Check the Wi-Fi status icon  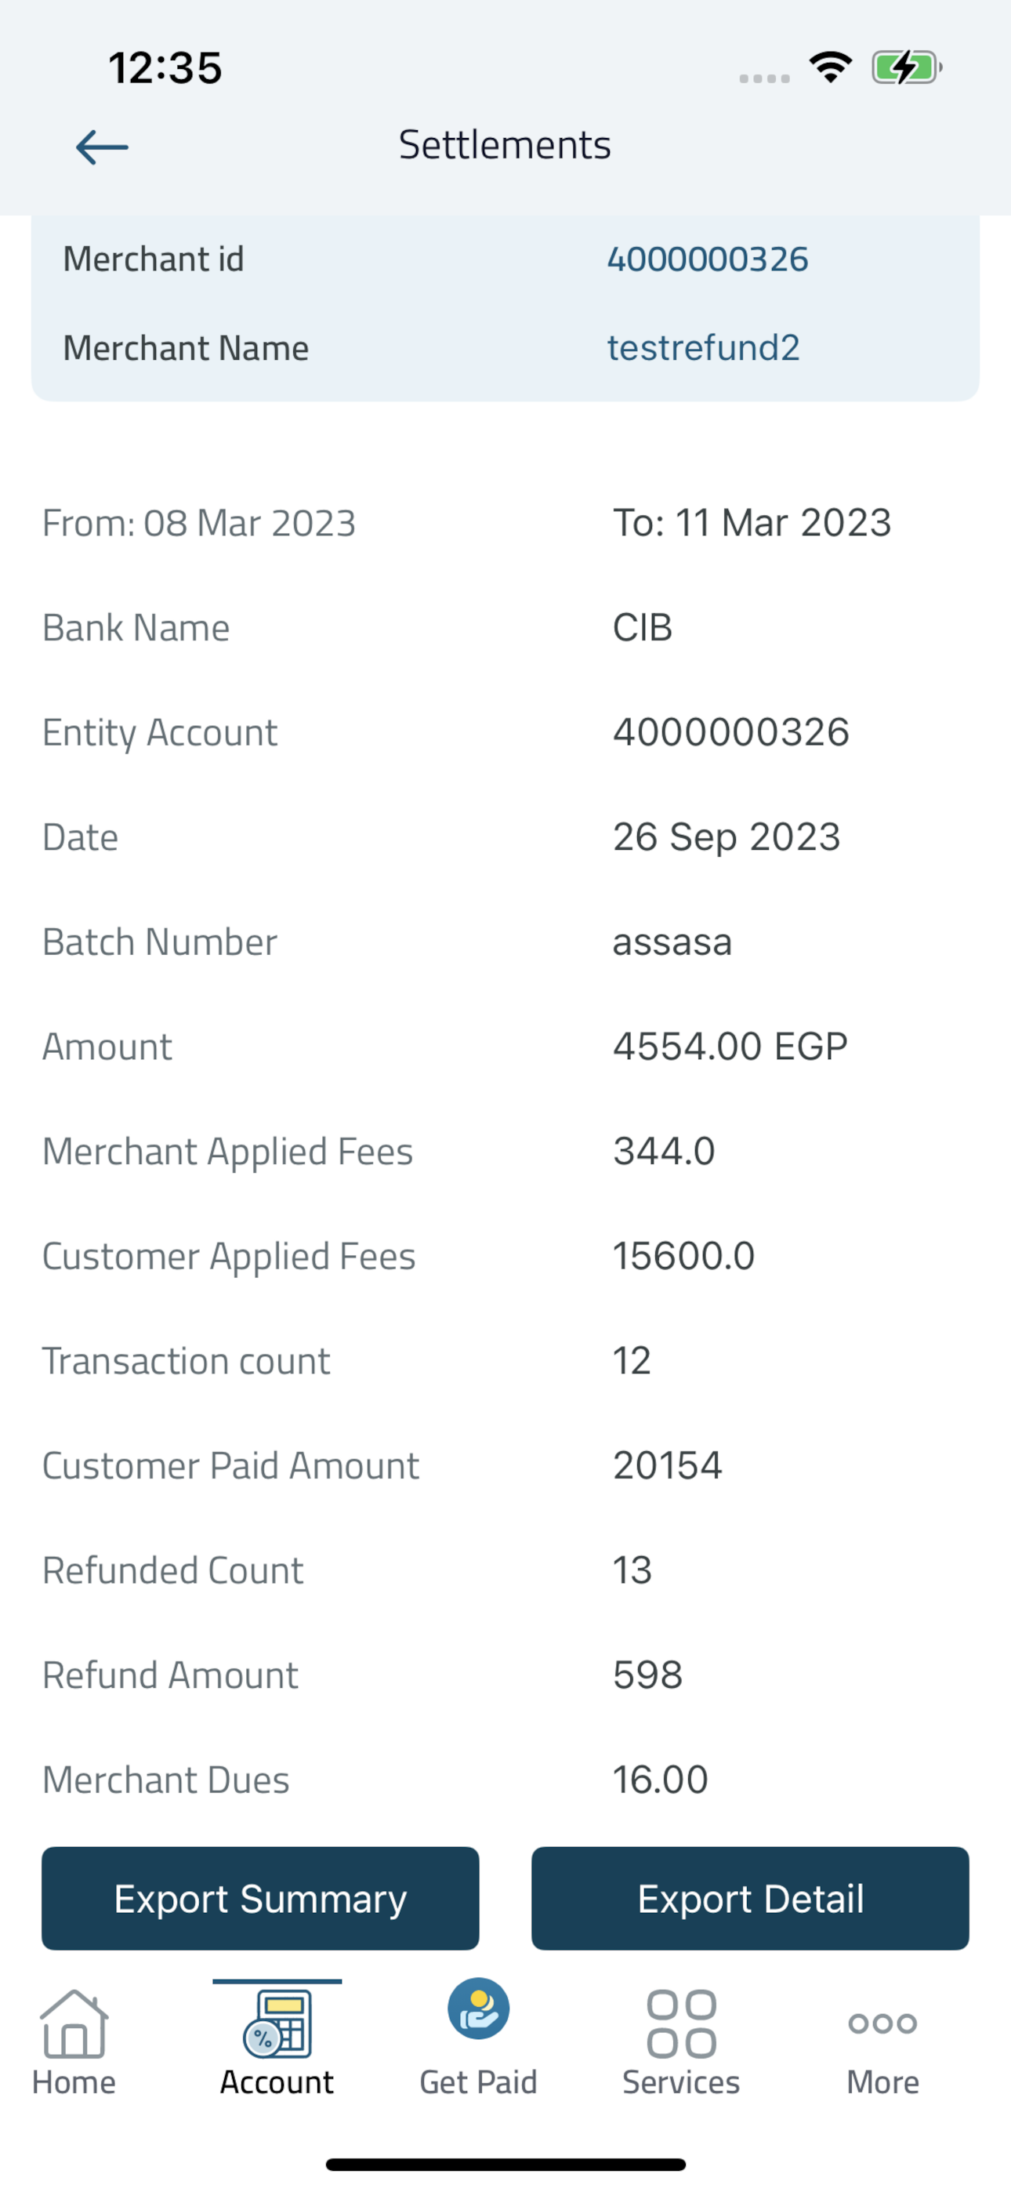[x=831, y=67]
